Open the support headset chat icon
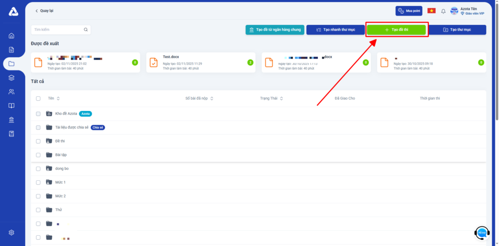 (x=481, y=233)
